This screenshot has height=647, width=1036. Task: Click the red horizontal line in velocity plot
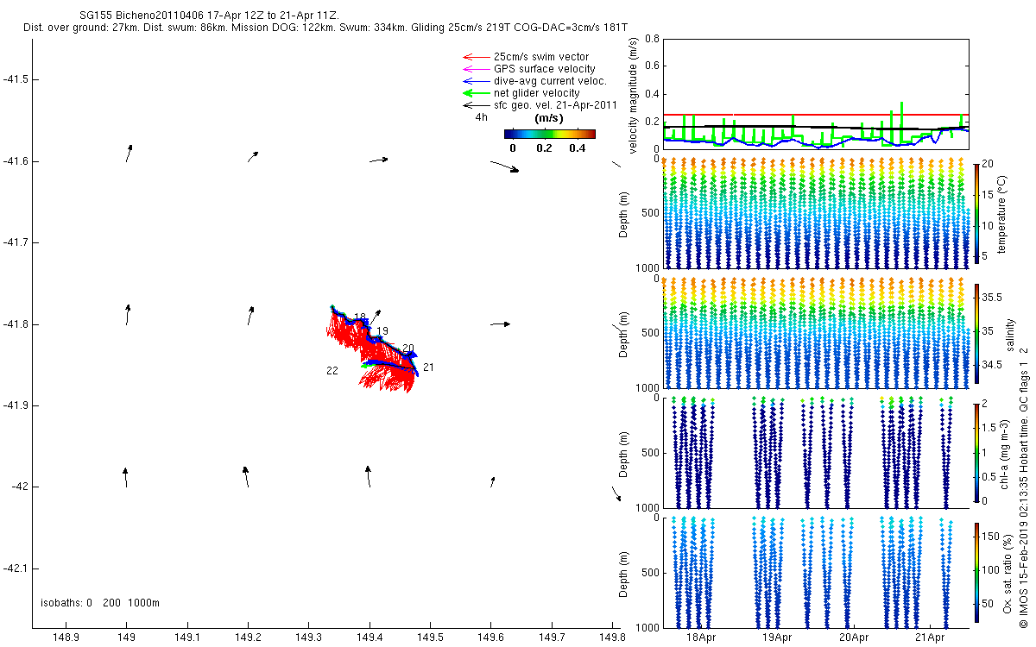(x=816, y=114)
